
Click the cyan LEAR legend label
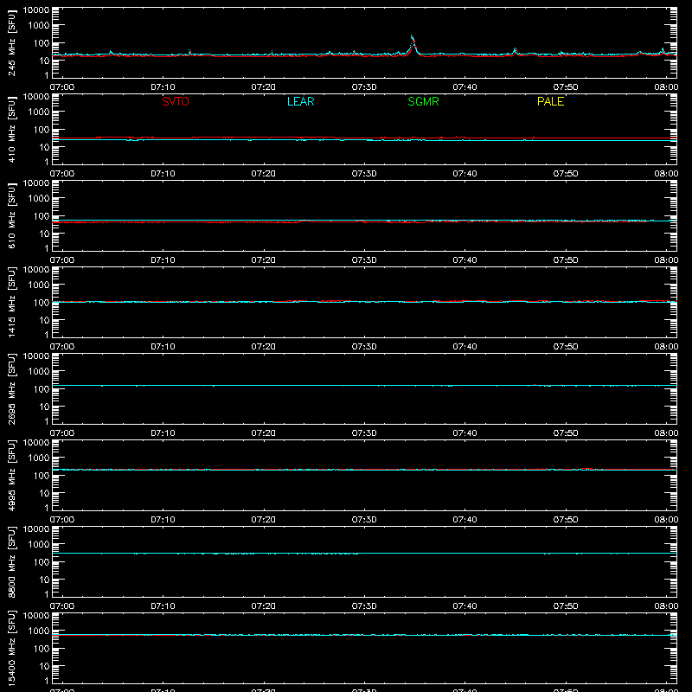tap(300, 101)
